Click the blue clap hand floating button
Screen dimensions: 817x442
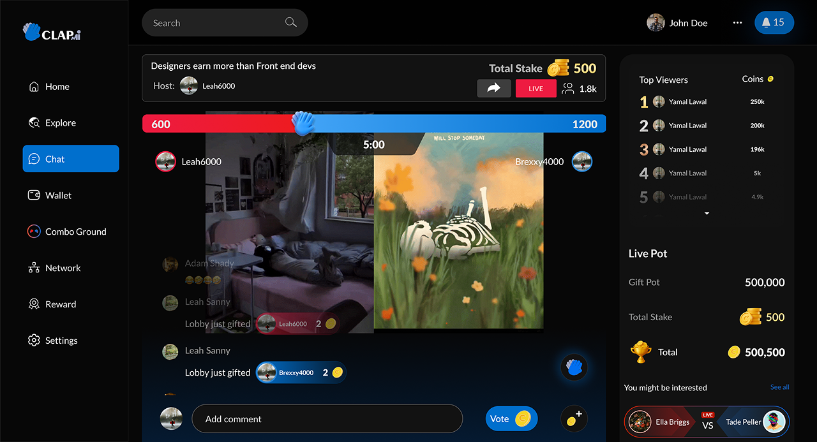[x=574, y=368]
